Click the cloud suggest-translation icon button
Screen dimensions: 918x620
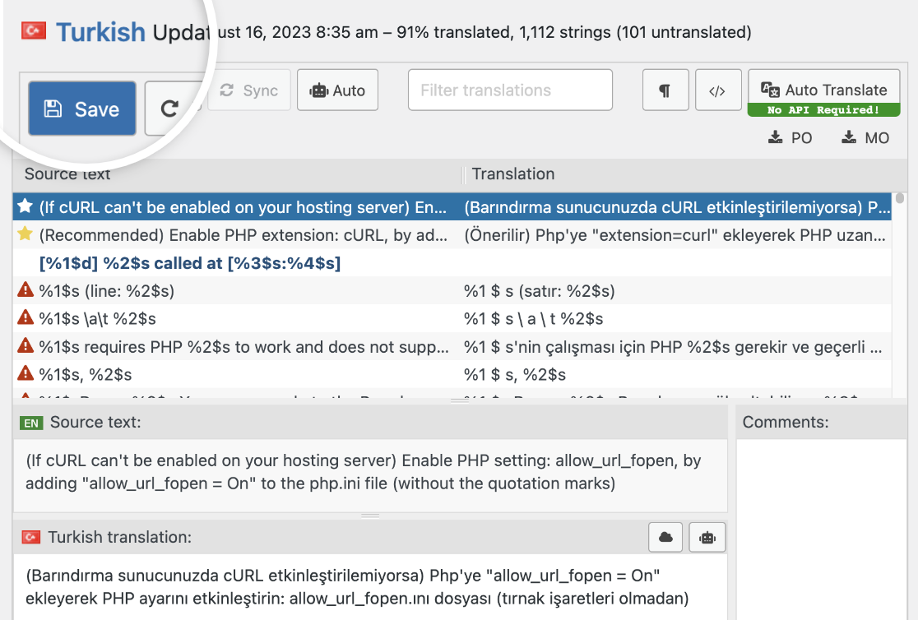[x=665, y=537]
